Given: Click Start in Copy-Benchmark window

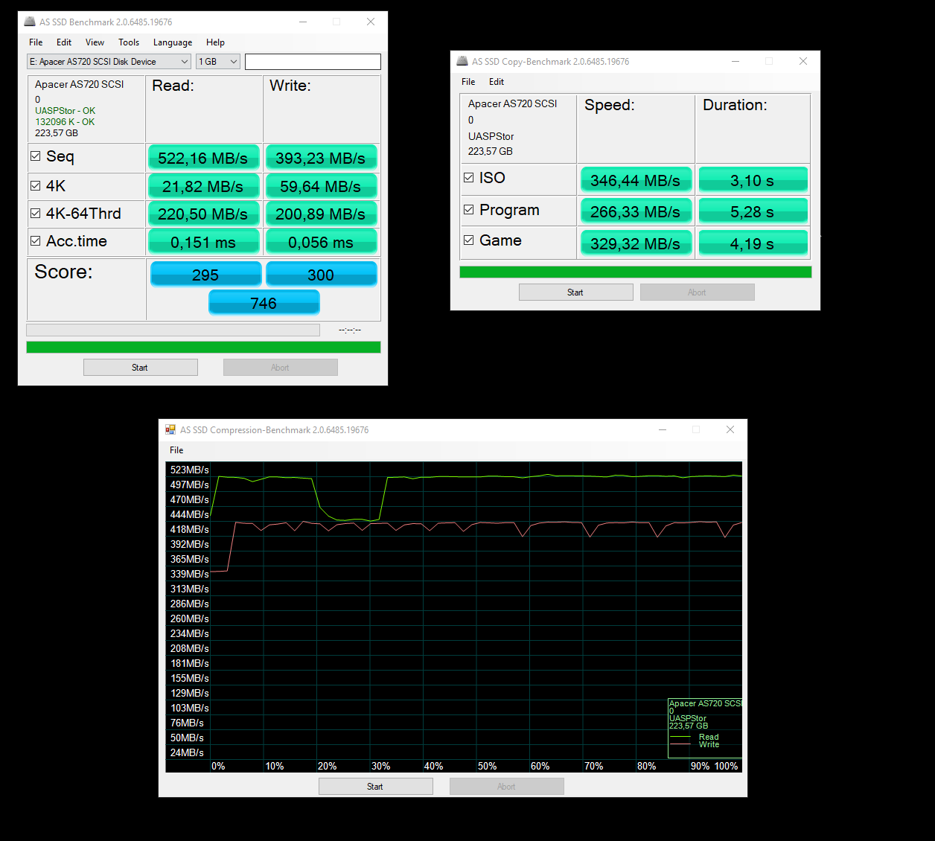Looking at the screenshot, I should [575, 292].
